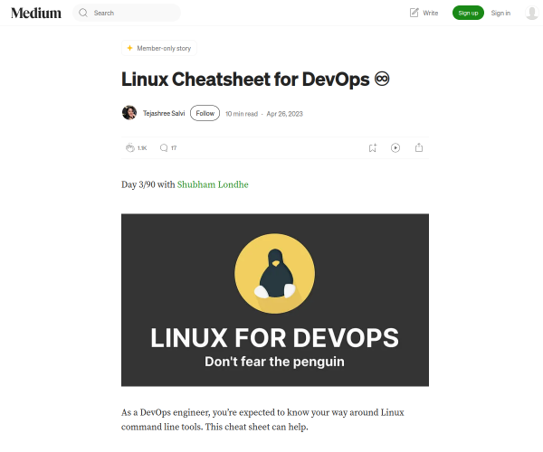Screen dimensions: 543x452
Task: Play the listen audio button
Action: [395, 147]
